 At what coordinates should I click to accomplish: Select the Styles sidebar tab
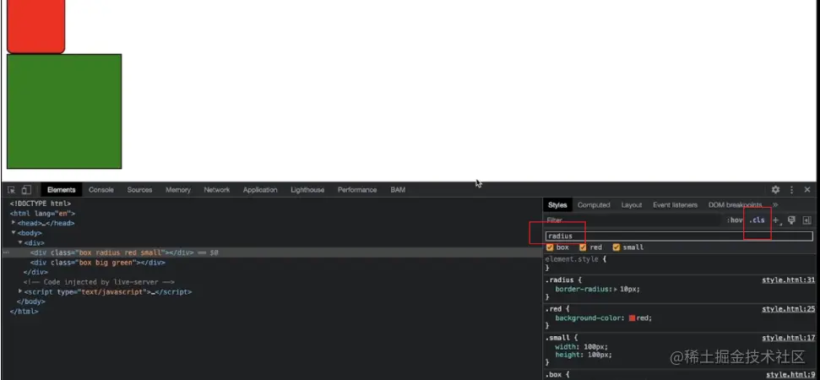click(x=557, y=205)
